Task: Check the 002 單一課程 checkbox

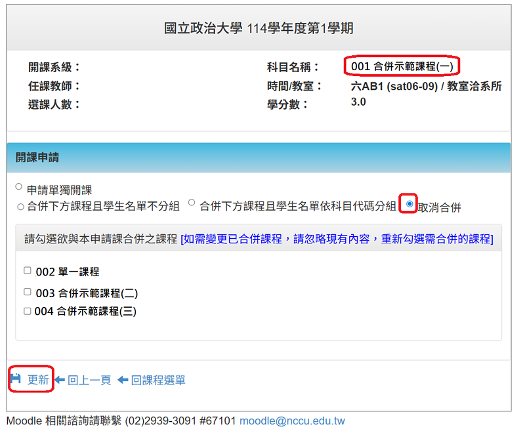Action: coord(28,270)
